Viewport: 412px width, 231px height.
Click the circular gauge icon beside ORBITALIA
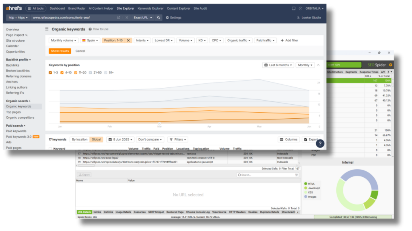(x=300, y=8)
